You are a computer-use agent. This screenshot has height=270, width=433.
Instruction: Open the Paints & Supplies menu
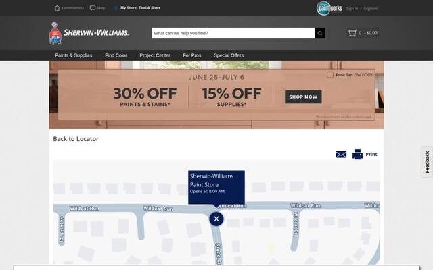[74, 55]
